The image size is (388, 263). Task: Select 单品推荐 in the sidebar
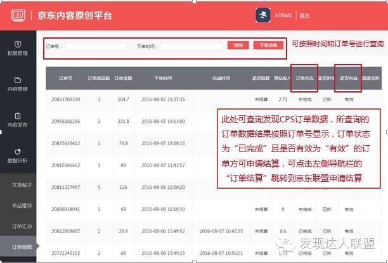pos(22,206)
